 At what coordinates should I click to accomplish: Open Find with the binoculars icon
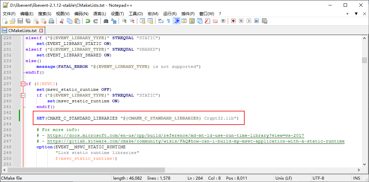[106, 21]
